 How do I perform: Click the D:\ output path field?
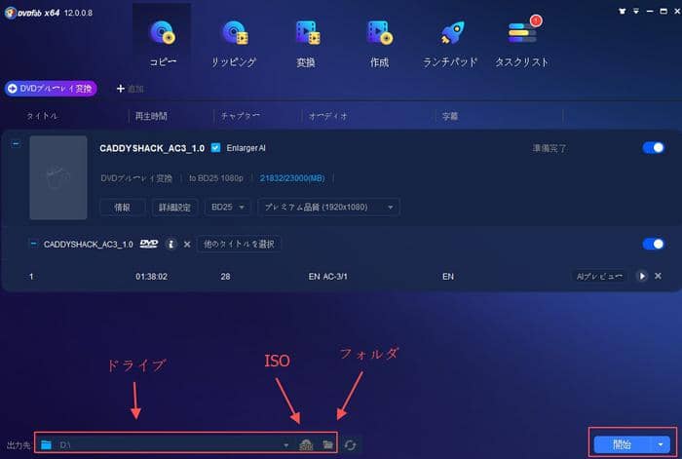point(170,444)
